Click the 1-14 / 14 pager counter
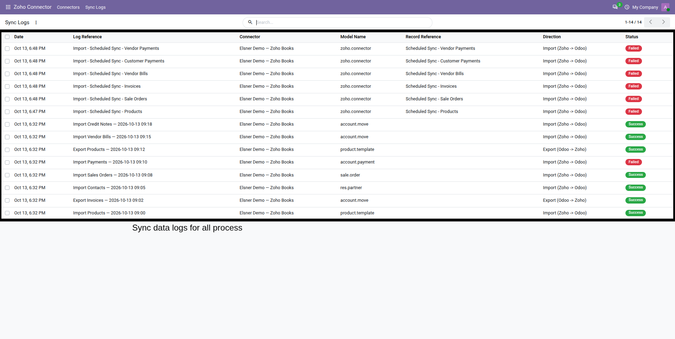This screenshot has height=339, width=675. point(633,22)
